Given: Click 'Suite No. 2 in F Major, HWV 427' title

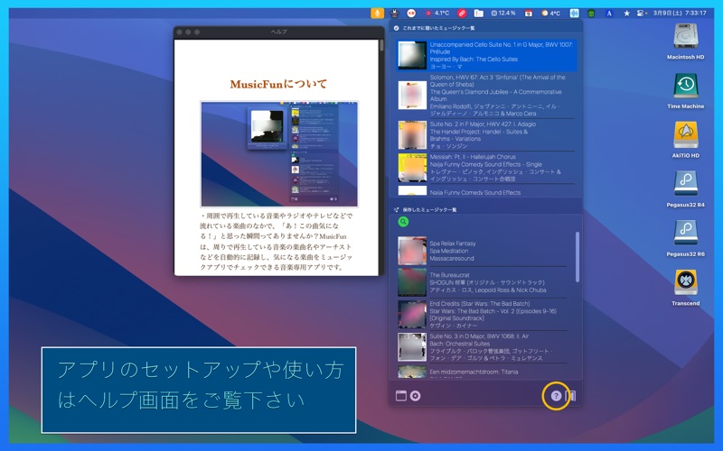Looking at the screenshot, I should click(x=483, y=124).
